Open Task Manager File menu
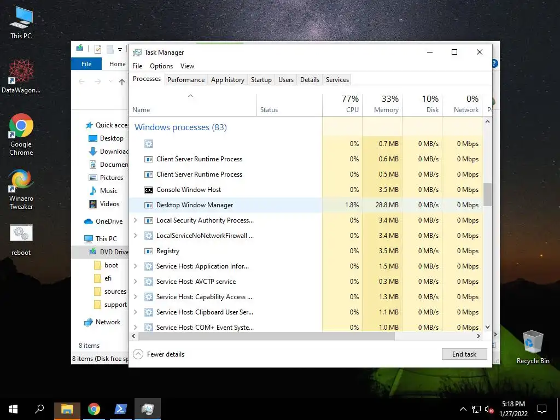Viewport: 560px width, 420px height. [137, 66]
